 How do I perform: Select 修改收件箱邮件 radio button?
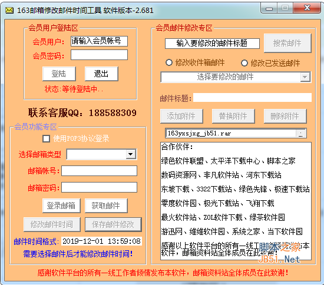pos(169,62)
